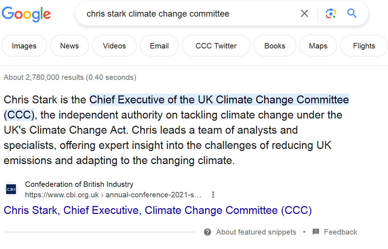Open search by image camera icon
This screenshot has width=388, height=249.
tap(331, 14)
